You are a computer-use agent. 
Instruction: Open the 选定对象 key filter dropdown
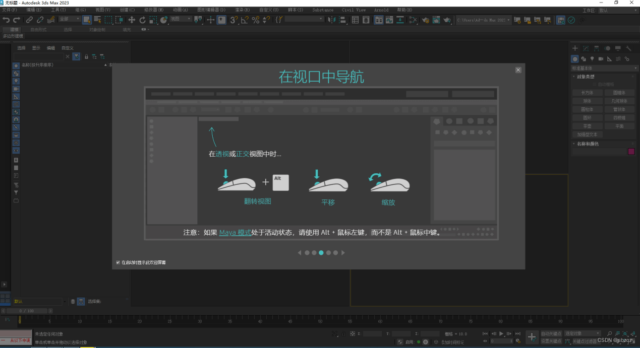pos(583,333)
